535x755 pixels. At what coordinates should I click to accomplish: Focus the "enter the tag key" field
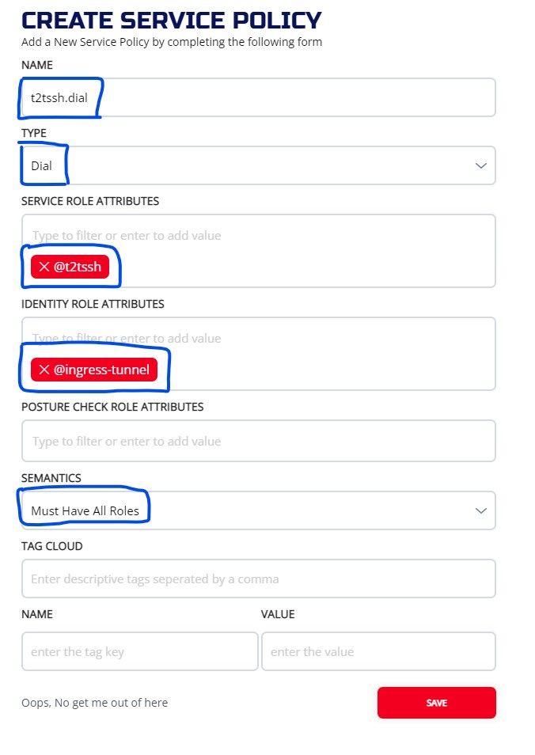(140, 652)
